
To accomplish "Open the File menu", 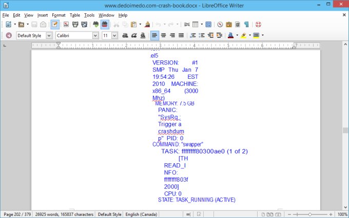I will (x=6, y=15).
